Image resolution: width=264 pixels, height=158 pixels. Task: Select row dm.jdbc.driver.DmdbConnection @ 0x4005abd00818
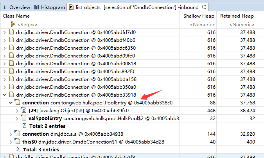(128, 64)
